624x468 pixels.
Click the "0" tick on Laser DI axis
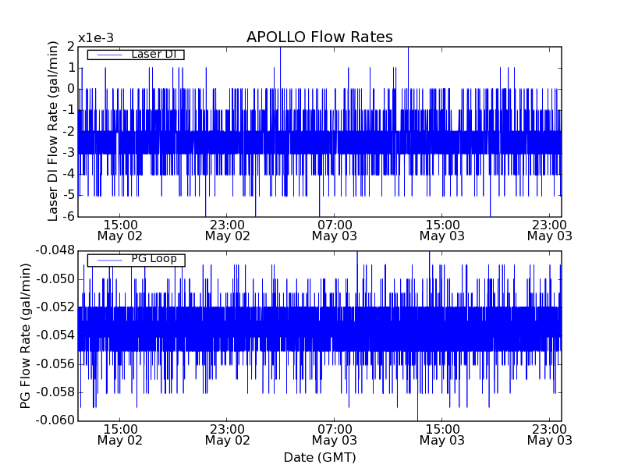point(71,89)
